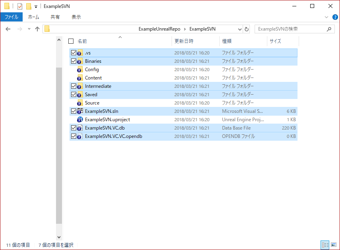
Task: Toggle the select-all checkbox in header
Action: point(71,41)
